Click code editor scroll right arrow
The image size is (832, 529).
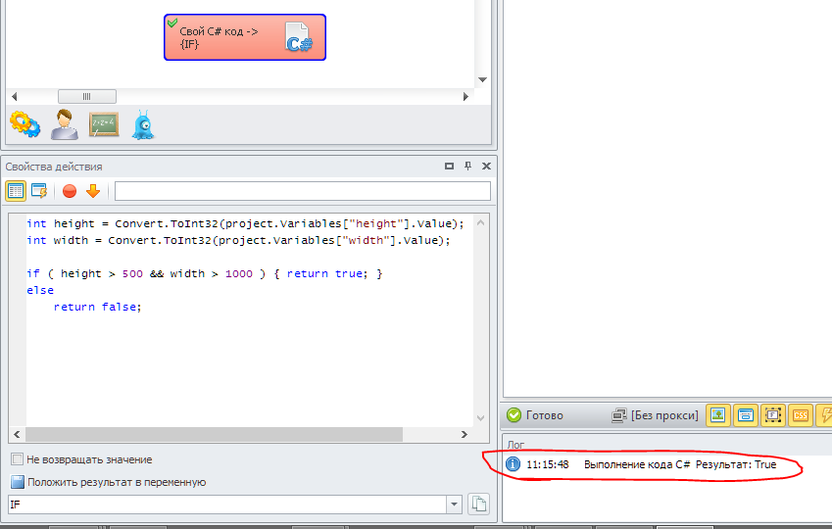pyautogui.click(x=465, y=435)
